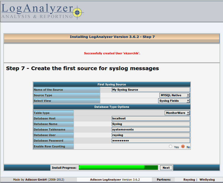
Task: Focus the Database Host field localhost
Action: (x=151, y=118)
